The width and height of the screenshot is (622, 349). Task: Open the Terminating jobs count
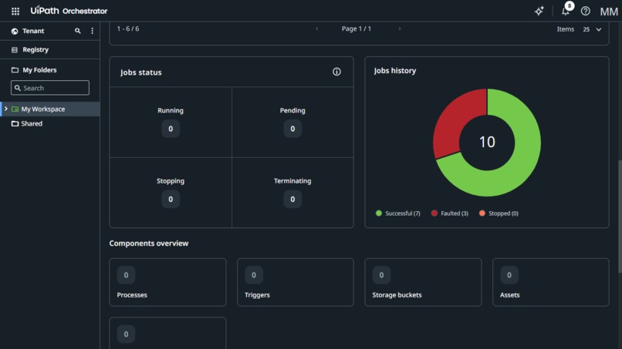coord(292,200)
